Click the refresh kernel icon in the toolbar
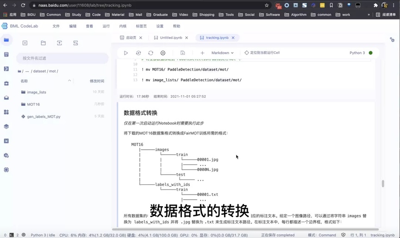The image size is (400, 238). (150, 53)
